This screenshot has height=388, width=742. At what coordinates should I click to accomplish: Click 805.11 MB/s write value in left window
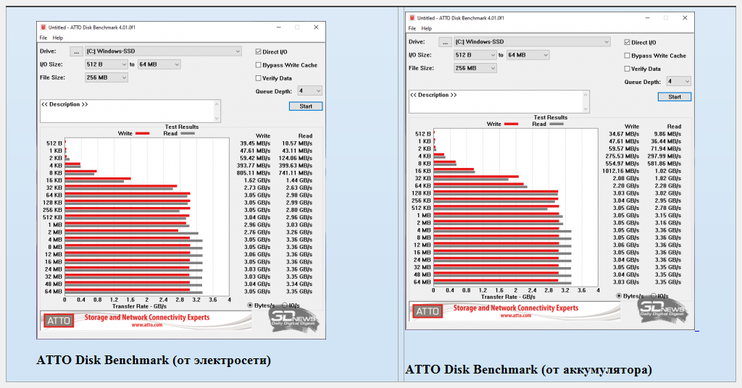coord(254,173)
